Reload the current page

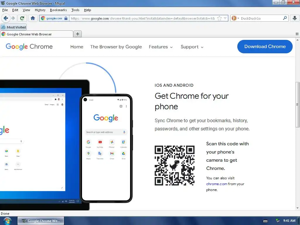(22, 18)
